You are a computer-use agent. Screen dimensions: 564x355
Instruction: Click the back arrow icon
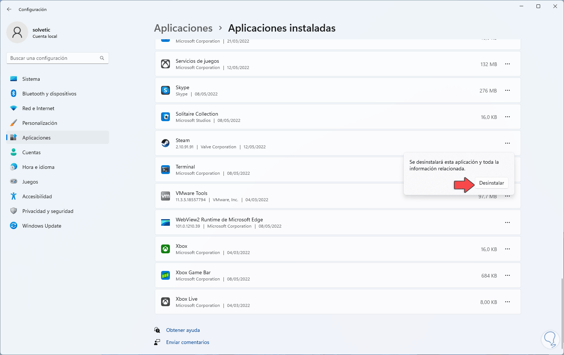coord(9,9)
